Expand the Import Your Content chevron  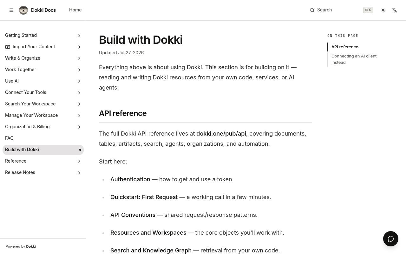(x=79, y=47)
